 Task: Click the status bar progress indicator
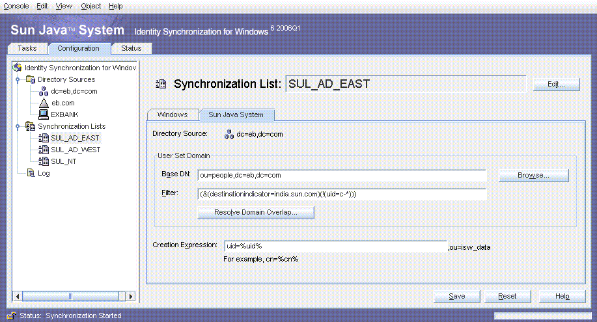543,316
